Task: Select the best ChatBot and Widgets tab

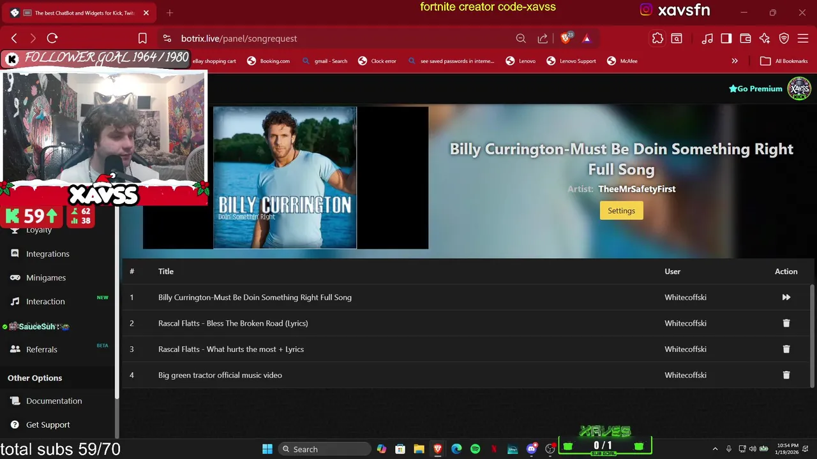Action: point(80,13)
